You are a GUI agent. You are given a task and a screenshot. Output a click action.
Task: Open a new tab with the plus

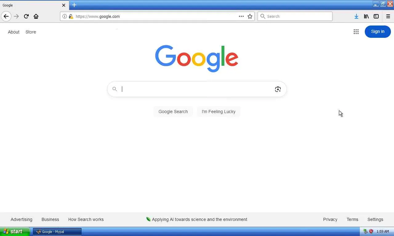pyautogui.click(x=74, y=5)
